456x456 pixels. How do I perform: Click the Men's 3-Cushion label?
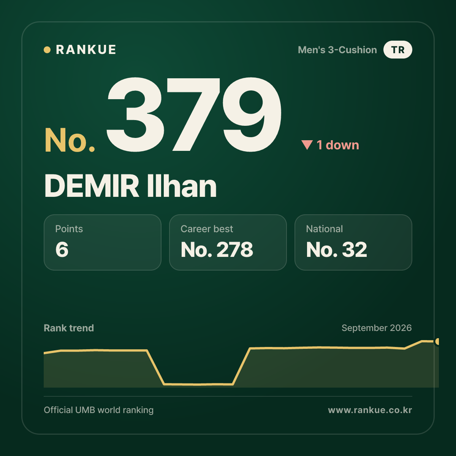[337, 50]
